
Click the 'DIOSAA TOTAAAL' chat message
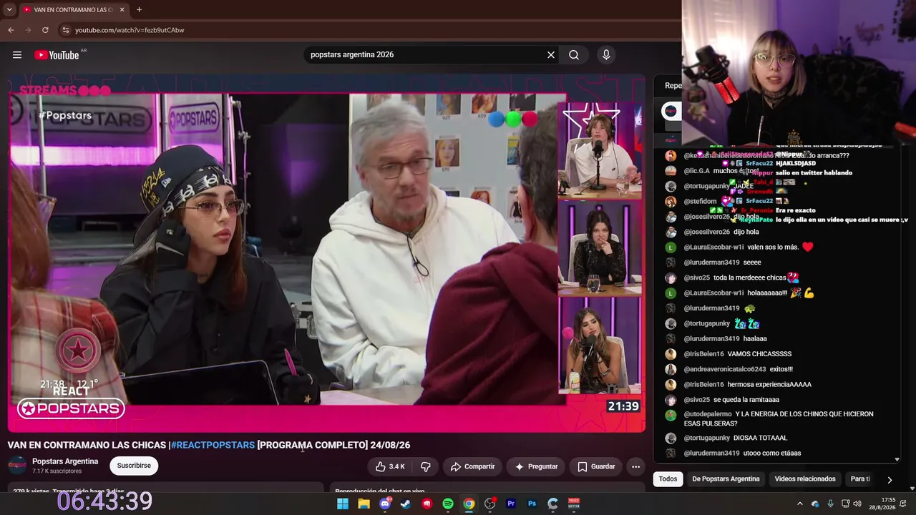coord(760,438)
